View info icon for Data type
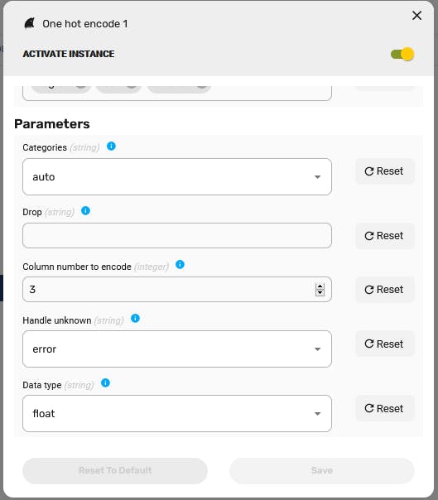The height and width of the screenshot is (500, 438). pos(105,383)
